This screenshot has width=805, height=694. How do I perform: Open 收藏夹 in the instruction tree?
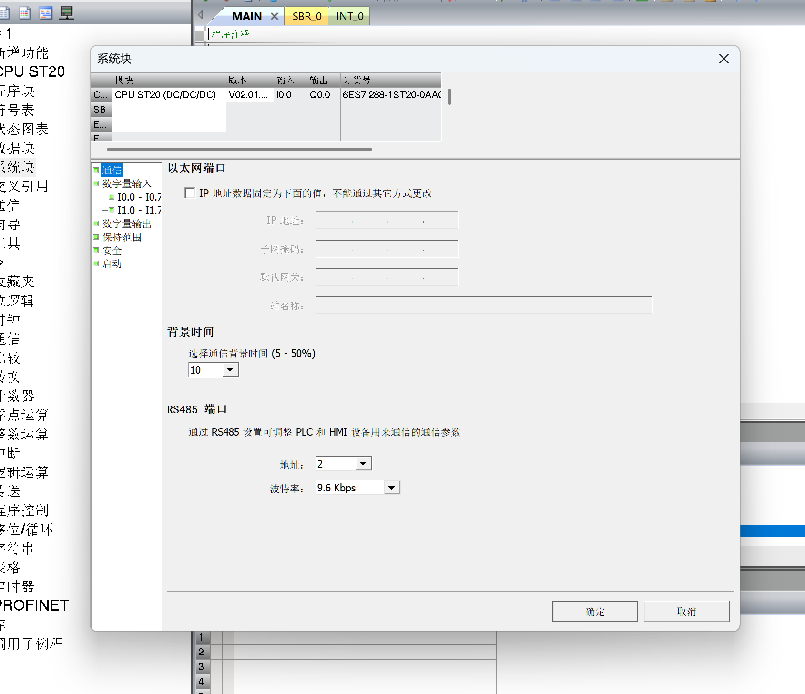[x=17, y=281]
